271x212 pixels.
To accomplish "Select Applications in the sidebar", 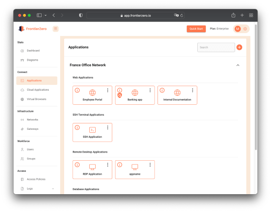I will pyautogui.click(x=37, y=81).
